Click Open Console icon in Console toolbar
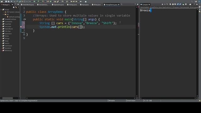 [190, 4]
